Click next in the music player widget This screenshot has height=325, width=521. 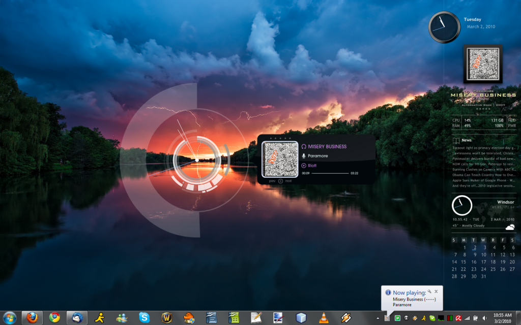click(288, 181)
